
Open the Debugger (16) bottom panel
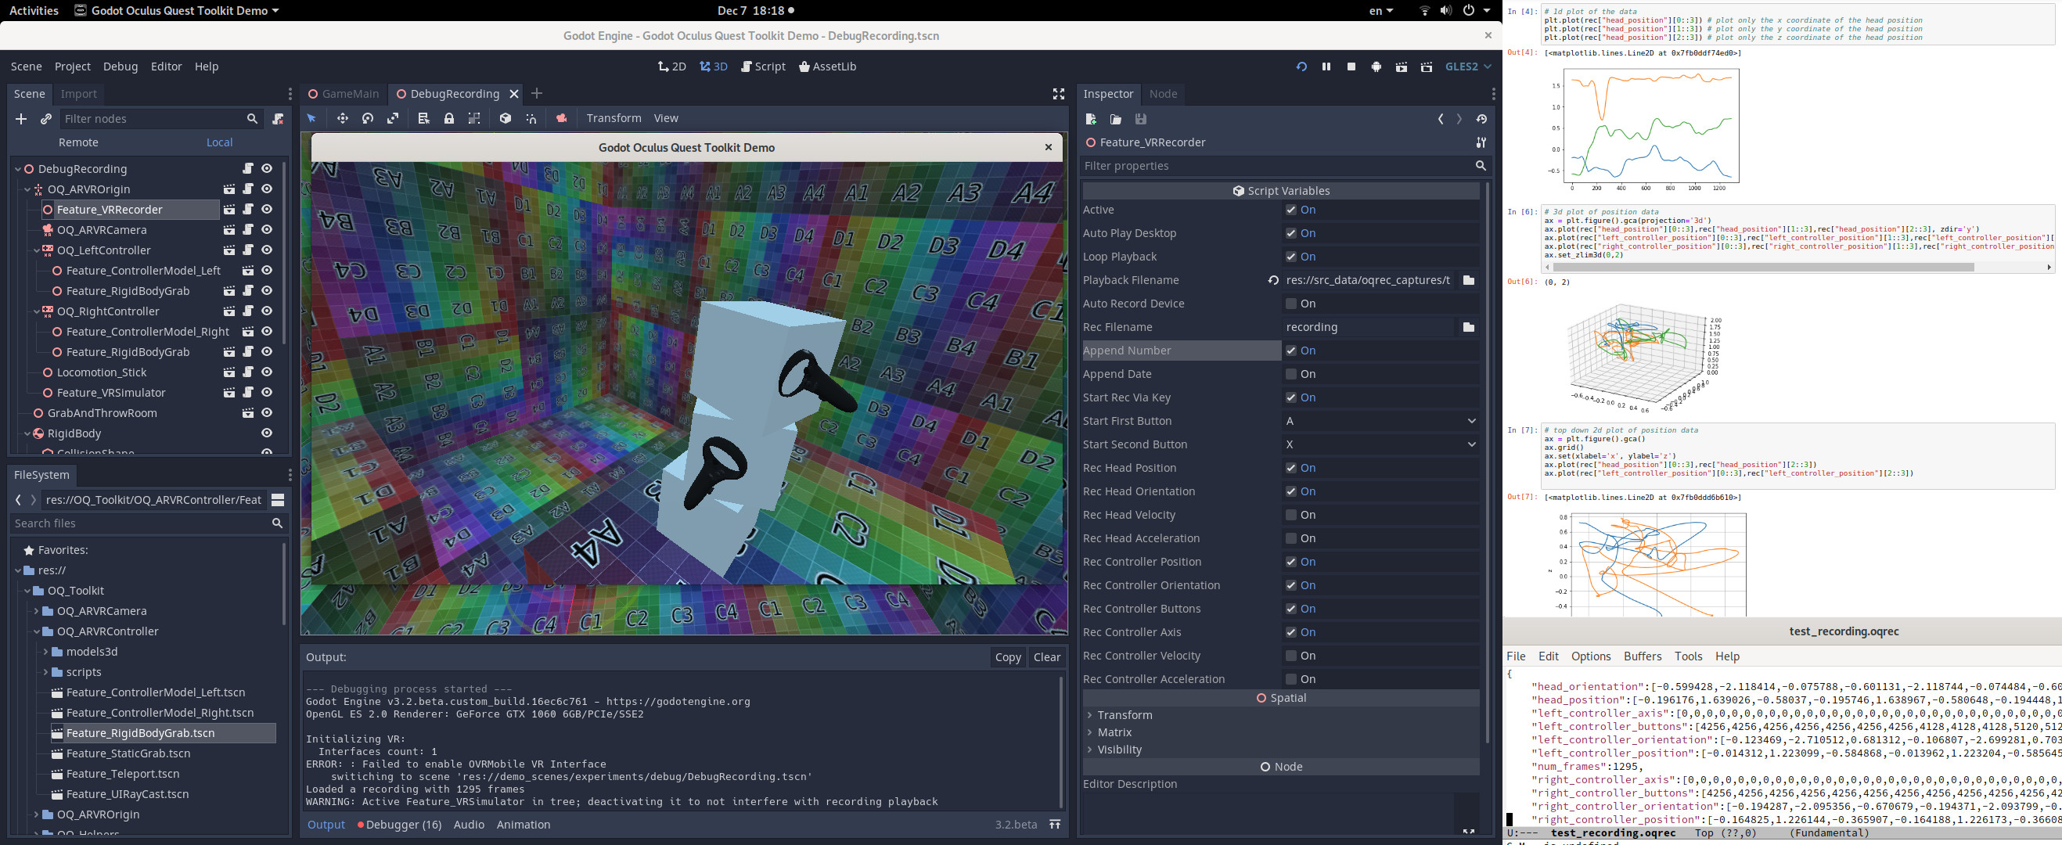click(x=399, y=824)
